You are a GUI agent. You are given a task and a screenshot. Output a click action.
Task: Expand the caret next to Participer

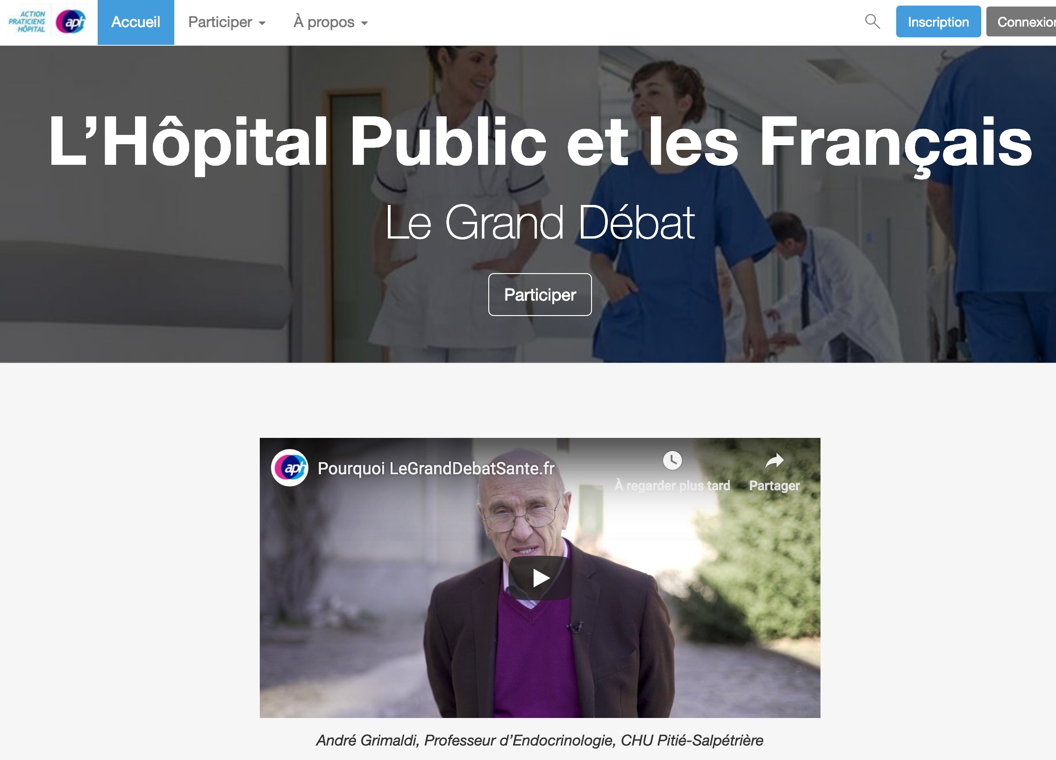(x=262, y=23)
